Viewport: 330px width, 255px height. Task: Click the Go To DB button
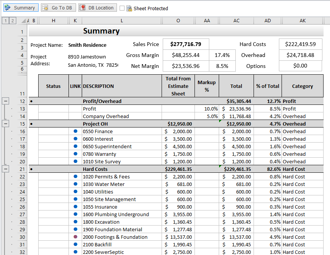coord(58,8)
